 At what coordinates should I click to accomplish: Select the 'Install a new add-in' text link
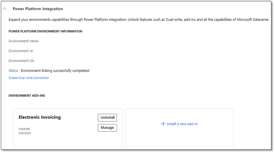point(182,124)
